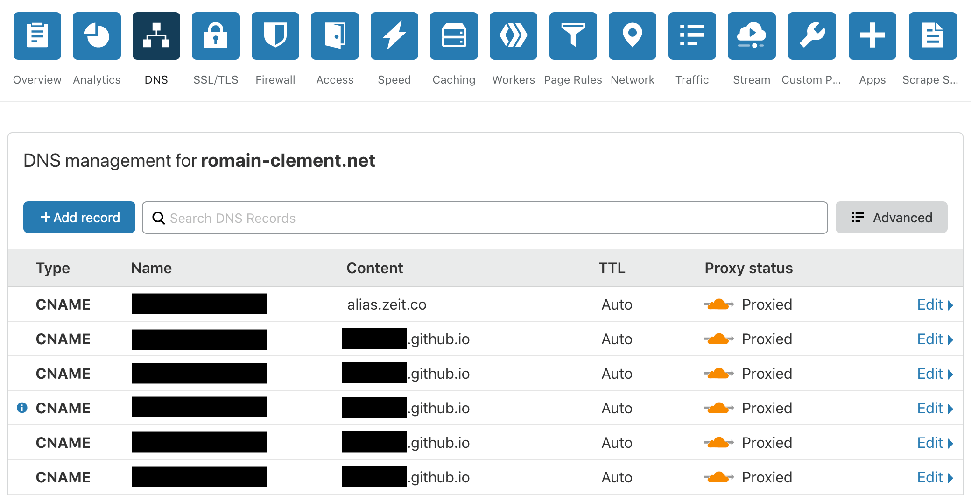Open the Traffic section
The width and height of the screenshot is (971, 495).
click(692, 35)
